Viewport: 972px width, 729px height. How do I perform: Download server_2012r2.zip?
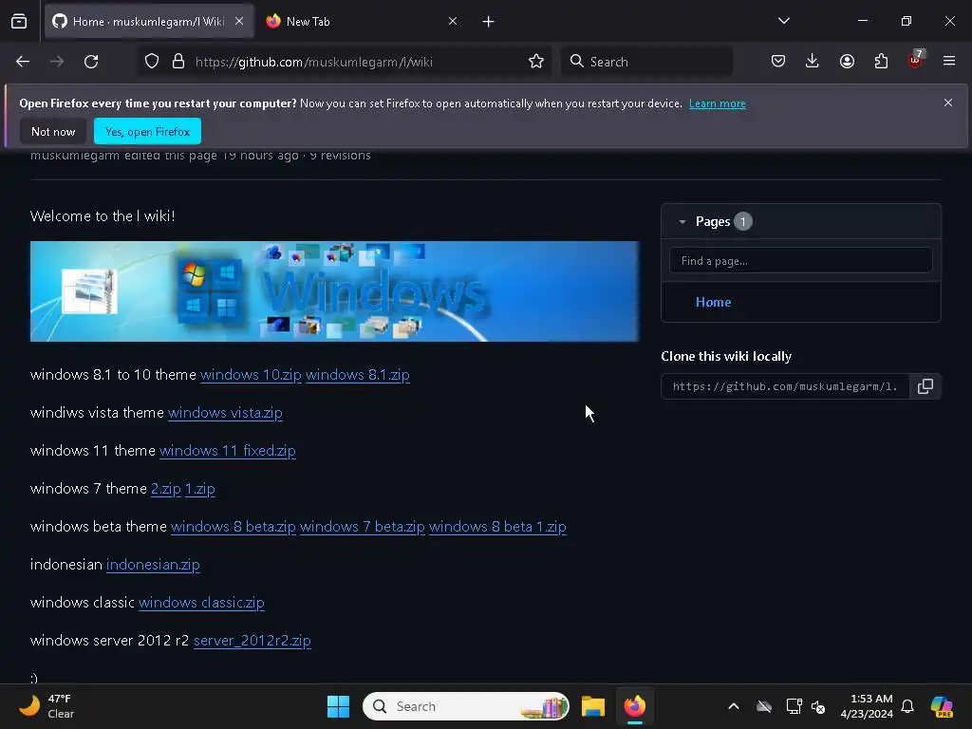[252, 641]
